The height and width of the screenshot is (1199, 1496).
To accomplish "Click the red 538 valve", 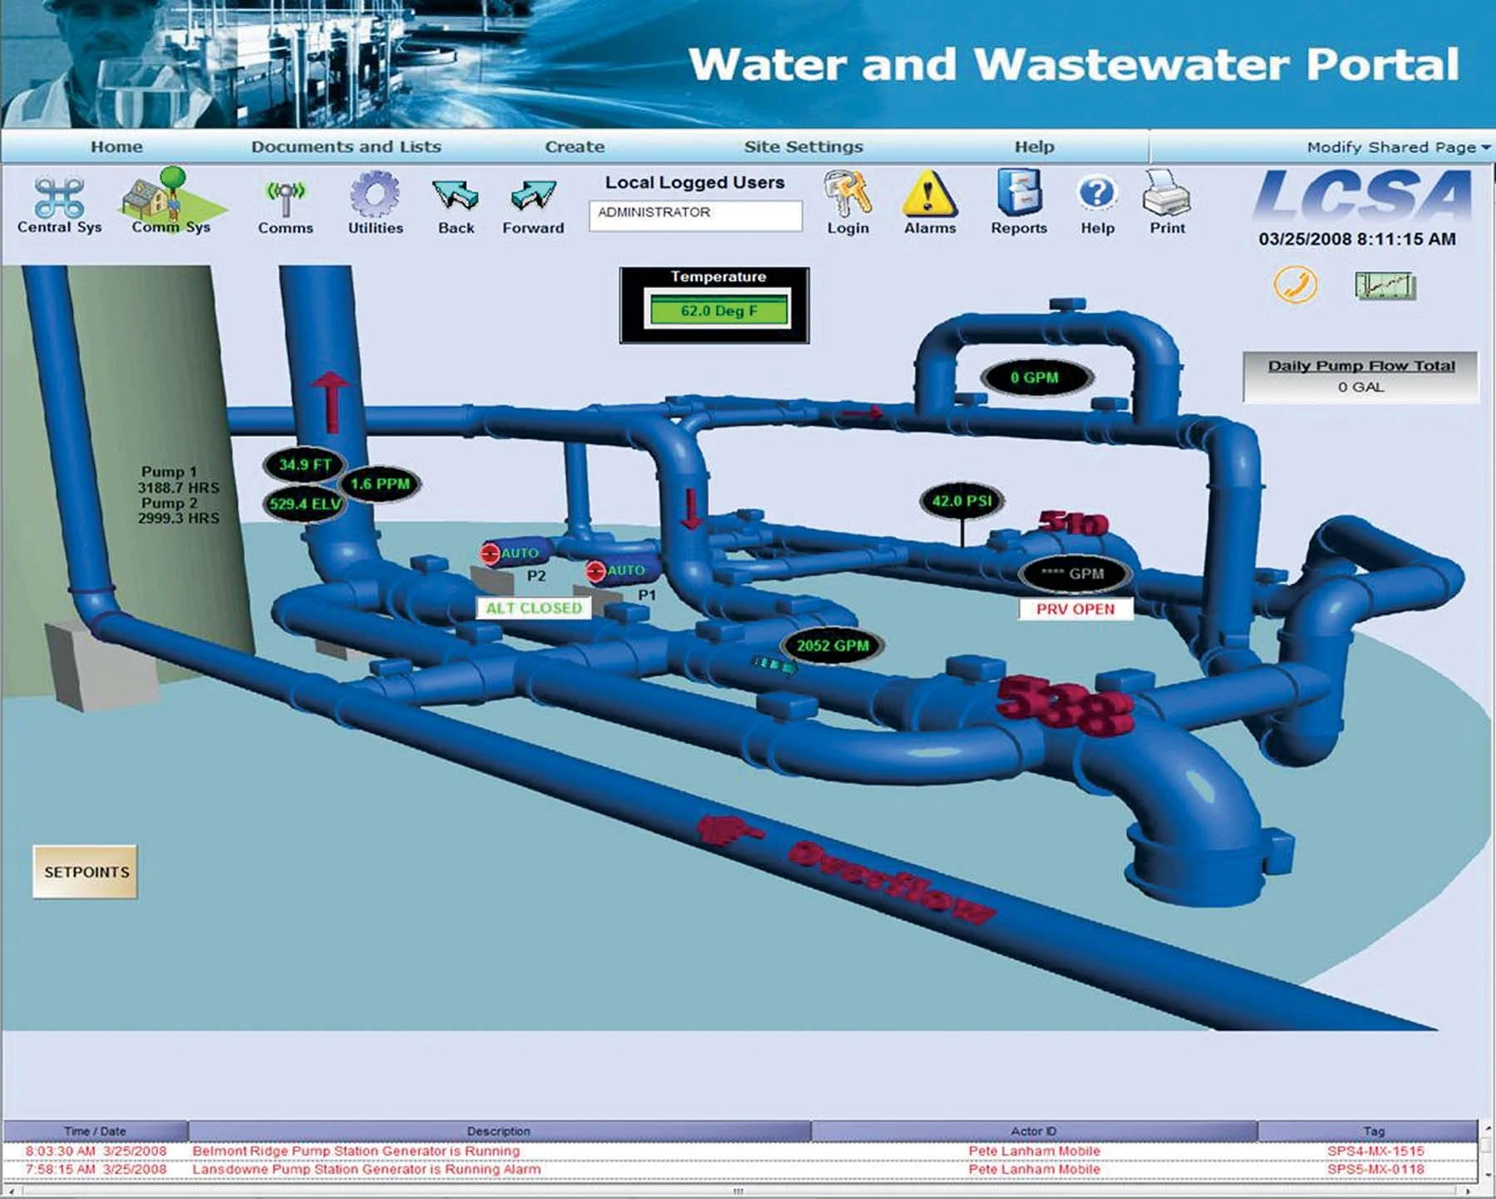I will pyautogui.click(x=1066, y=705).
